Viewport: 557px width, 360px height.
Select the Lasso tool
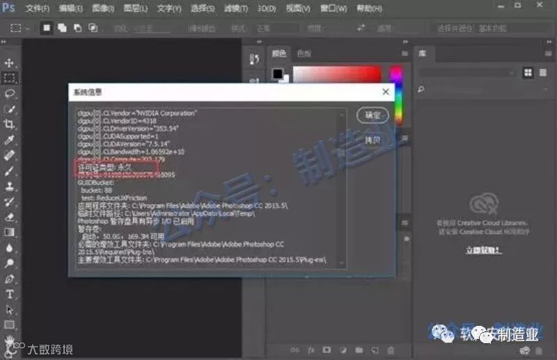[9, 93]
